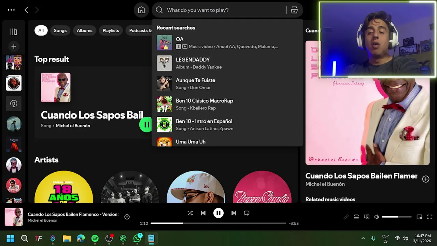The height and width of the screenshot is (246, 437).
Task: Open the white-cap artist thumbnail
Action: [196, 187]
